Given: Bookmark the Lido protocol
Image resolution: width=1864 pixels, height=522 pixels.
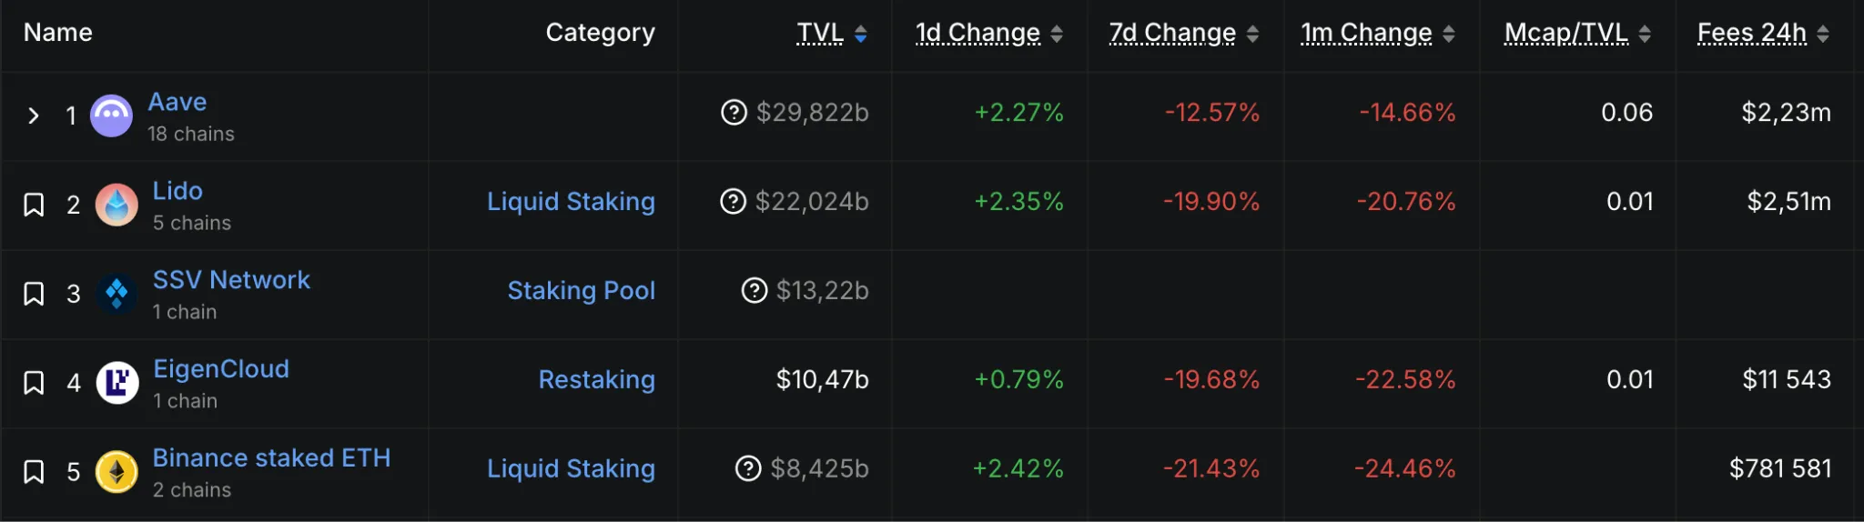Looking at the screenshot, I should point(34,205).
